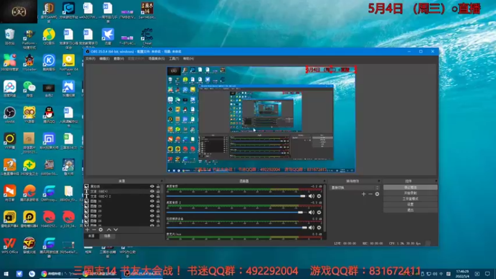Image resolution: width=496 pixels, height=279 pixels.
Task: Open the 微信 desktop icon
Action: [x=29, y=89]
